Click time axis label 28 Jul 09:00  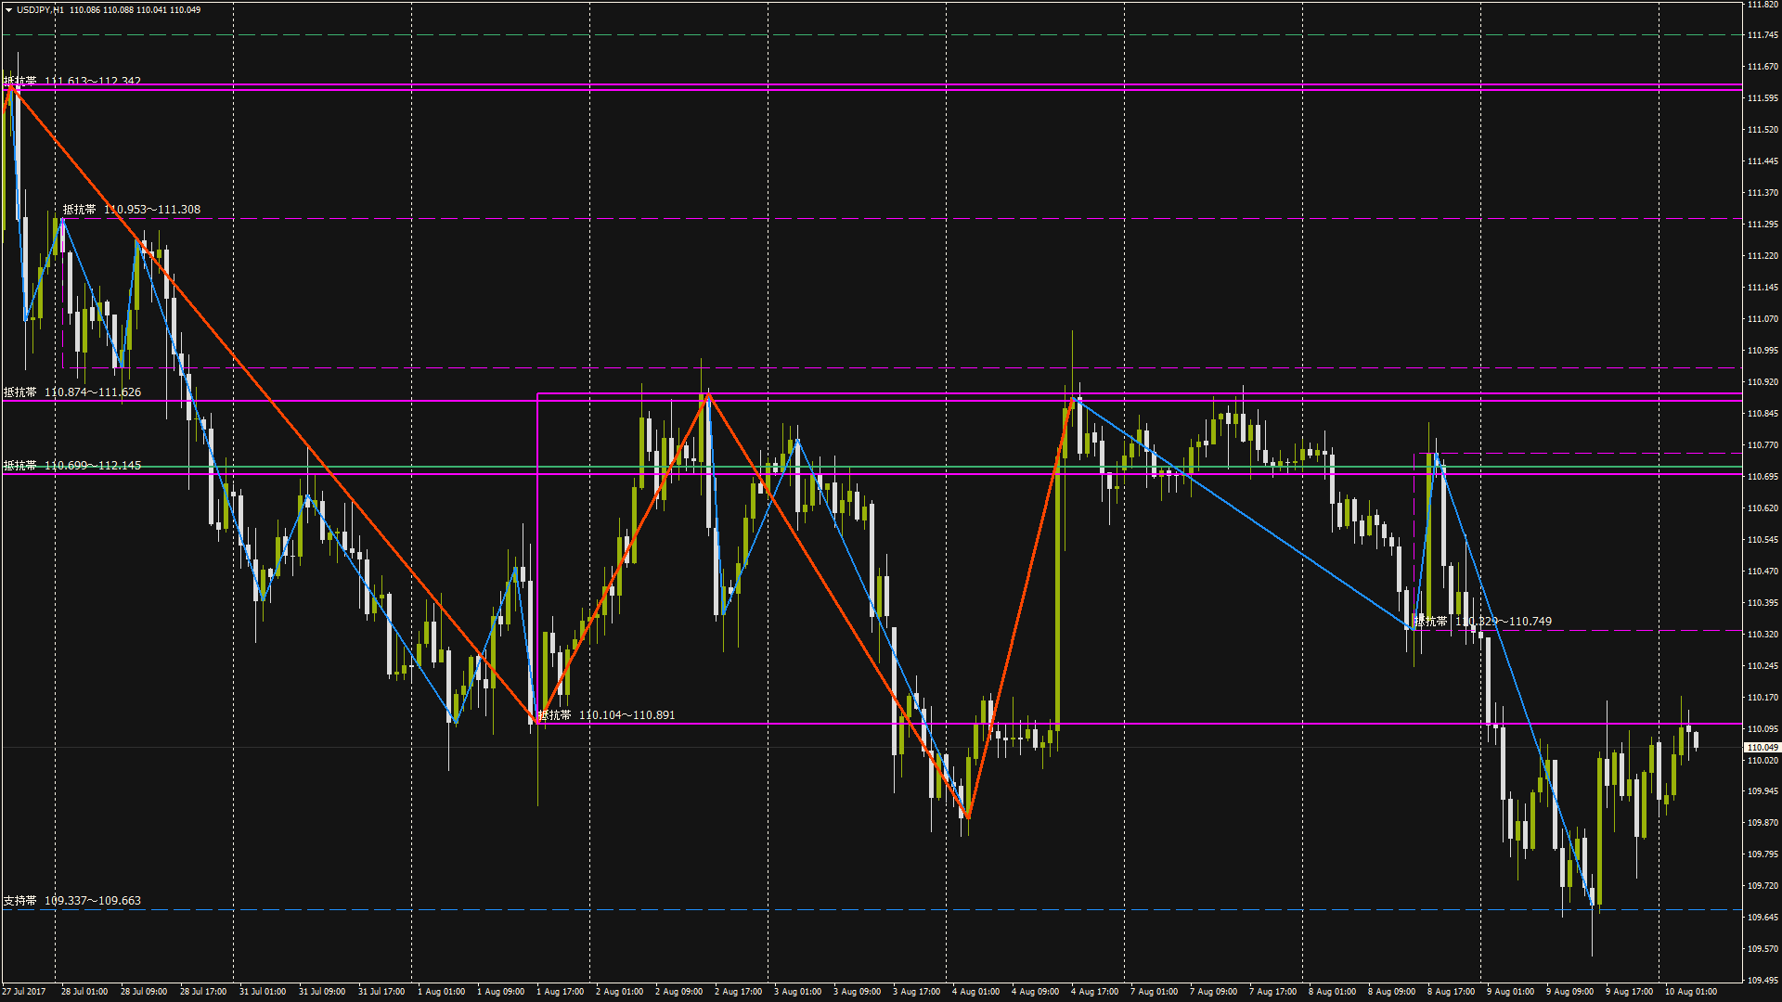tap(144, 992)
